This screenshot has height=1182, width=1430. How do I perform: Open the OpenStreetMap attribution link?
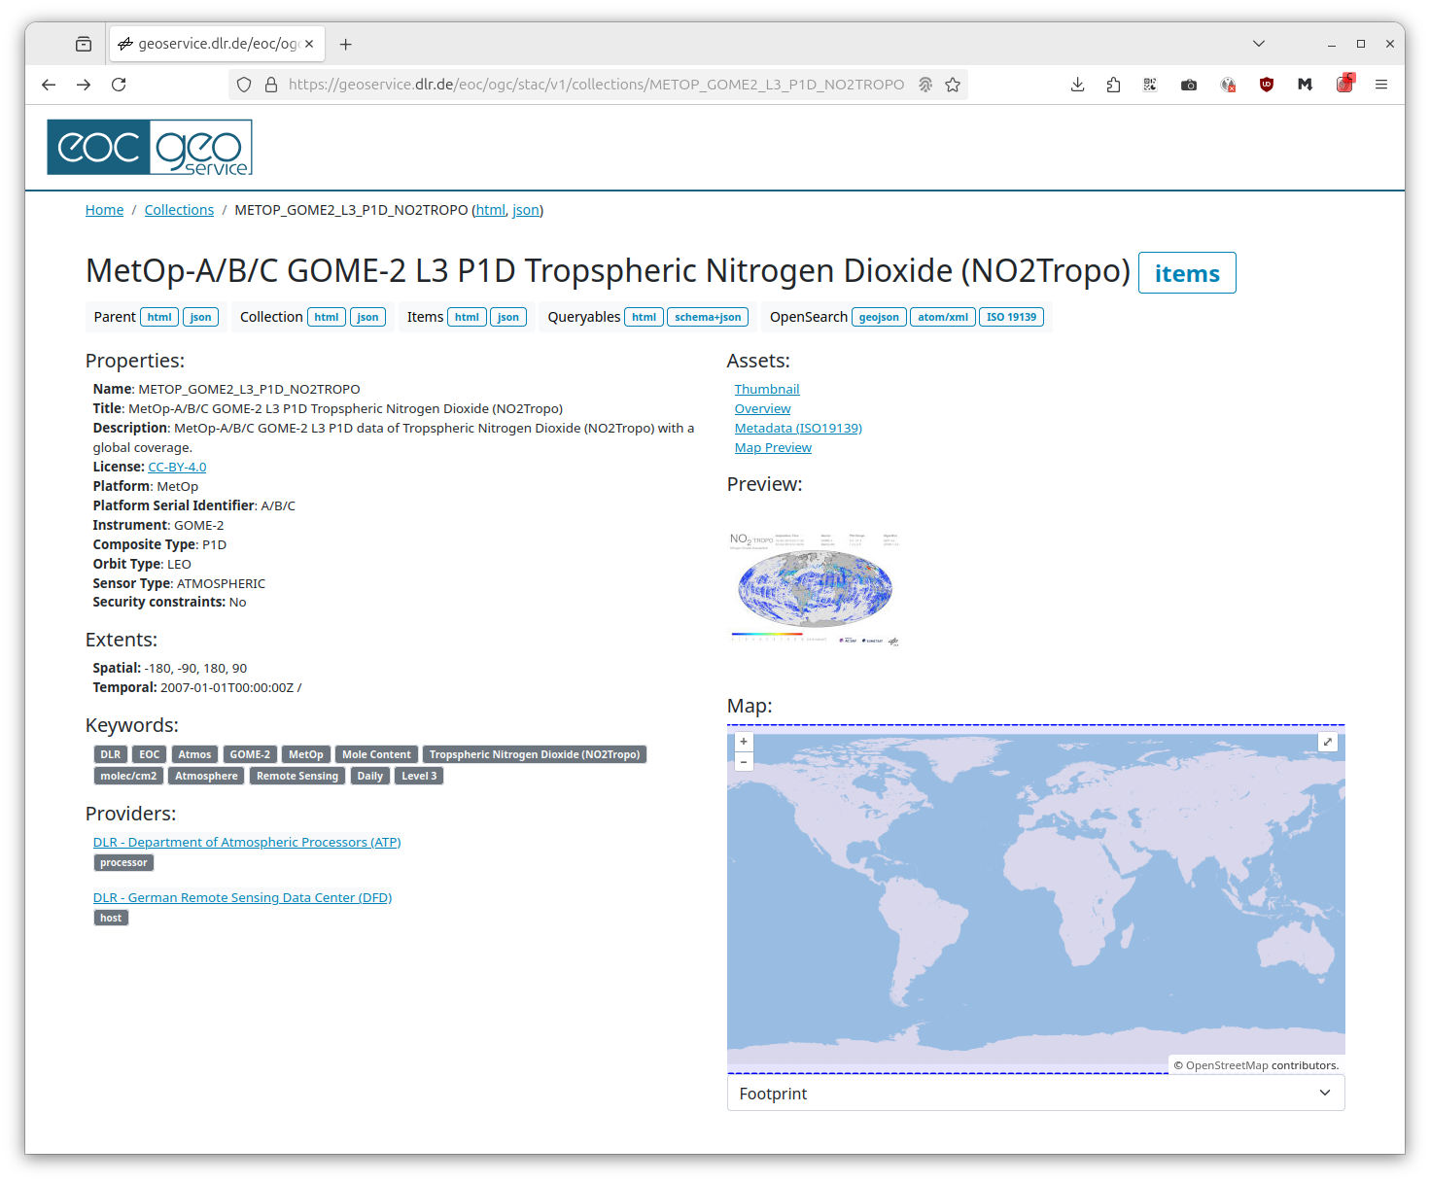(1227, 1065)
